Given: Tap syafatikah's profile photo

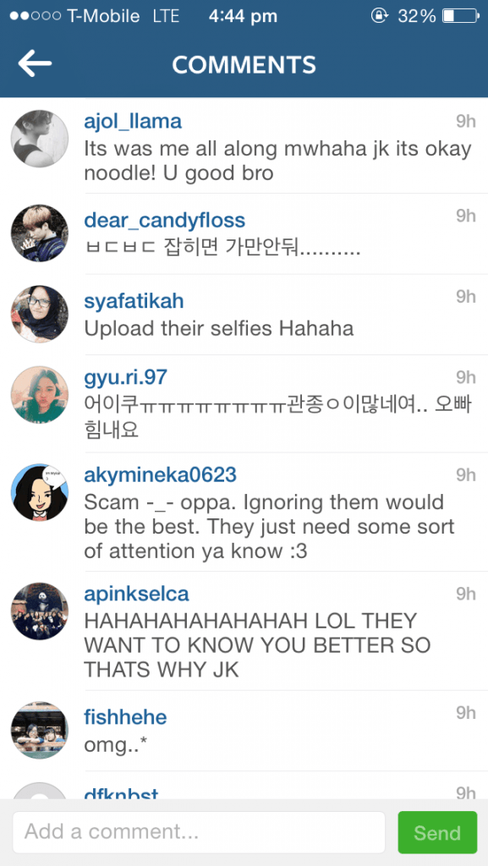Looking at the screenshot, I should point(40,315).
